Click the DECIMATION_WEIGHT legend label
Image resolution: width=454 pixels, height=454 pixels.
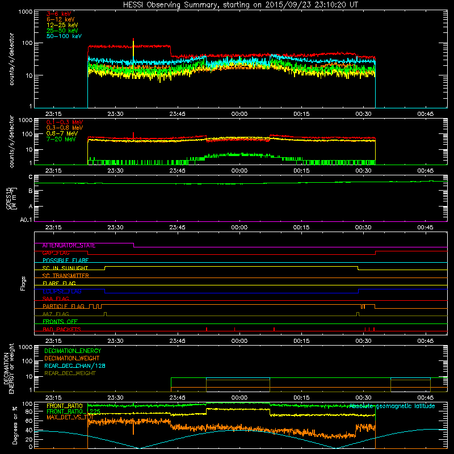(72, 359)
